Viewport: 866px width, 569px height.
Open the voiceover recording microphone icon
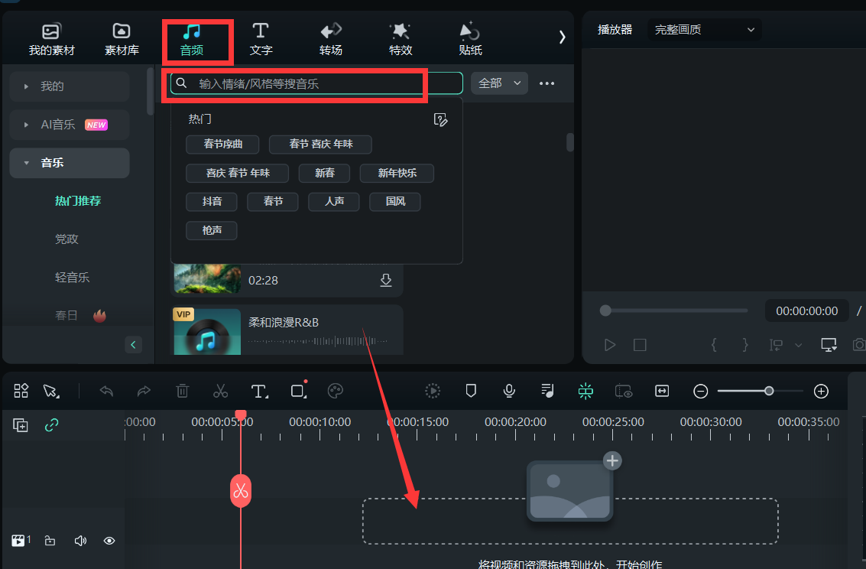(x=509, y=391)
